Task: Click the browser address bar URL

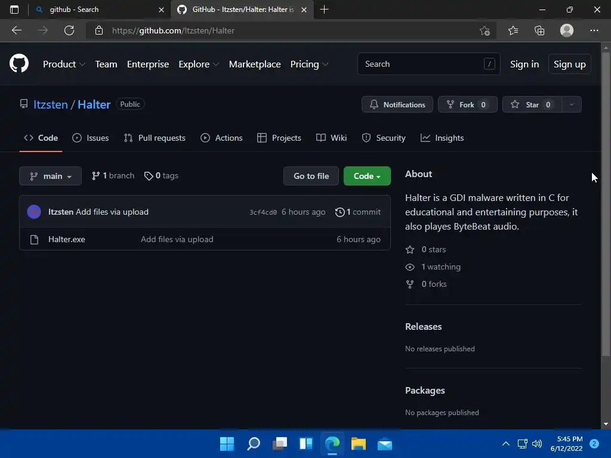Action: [174, 30]
